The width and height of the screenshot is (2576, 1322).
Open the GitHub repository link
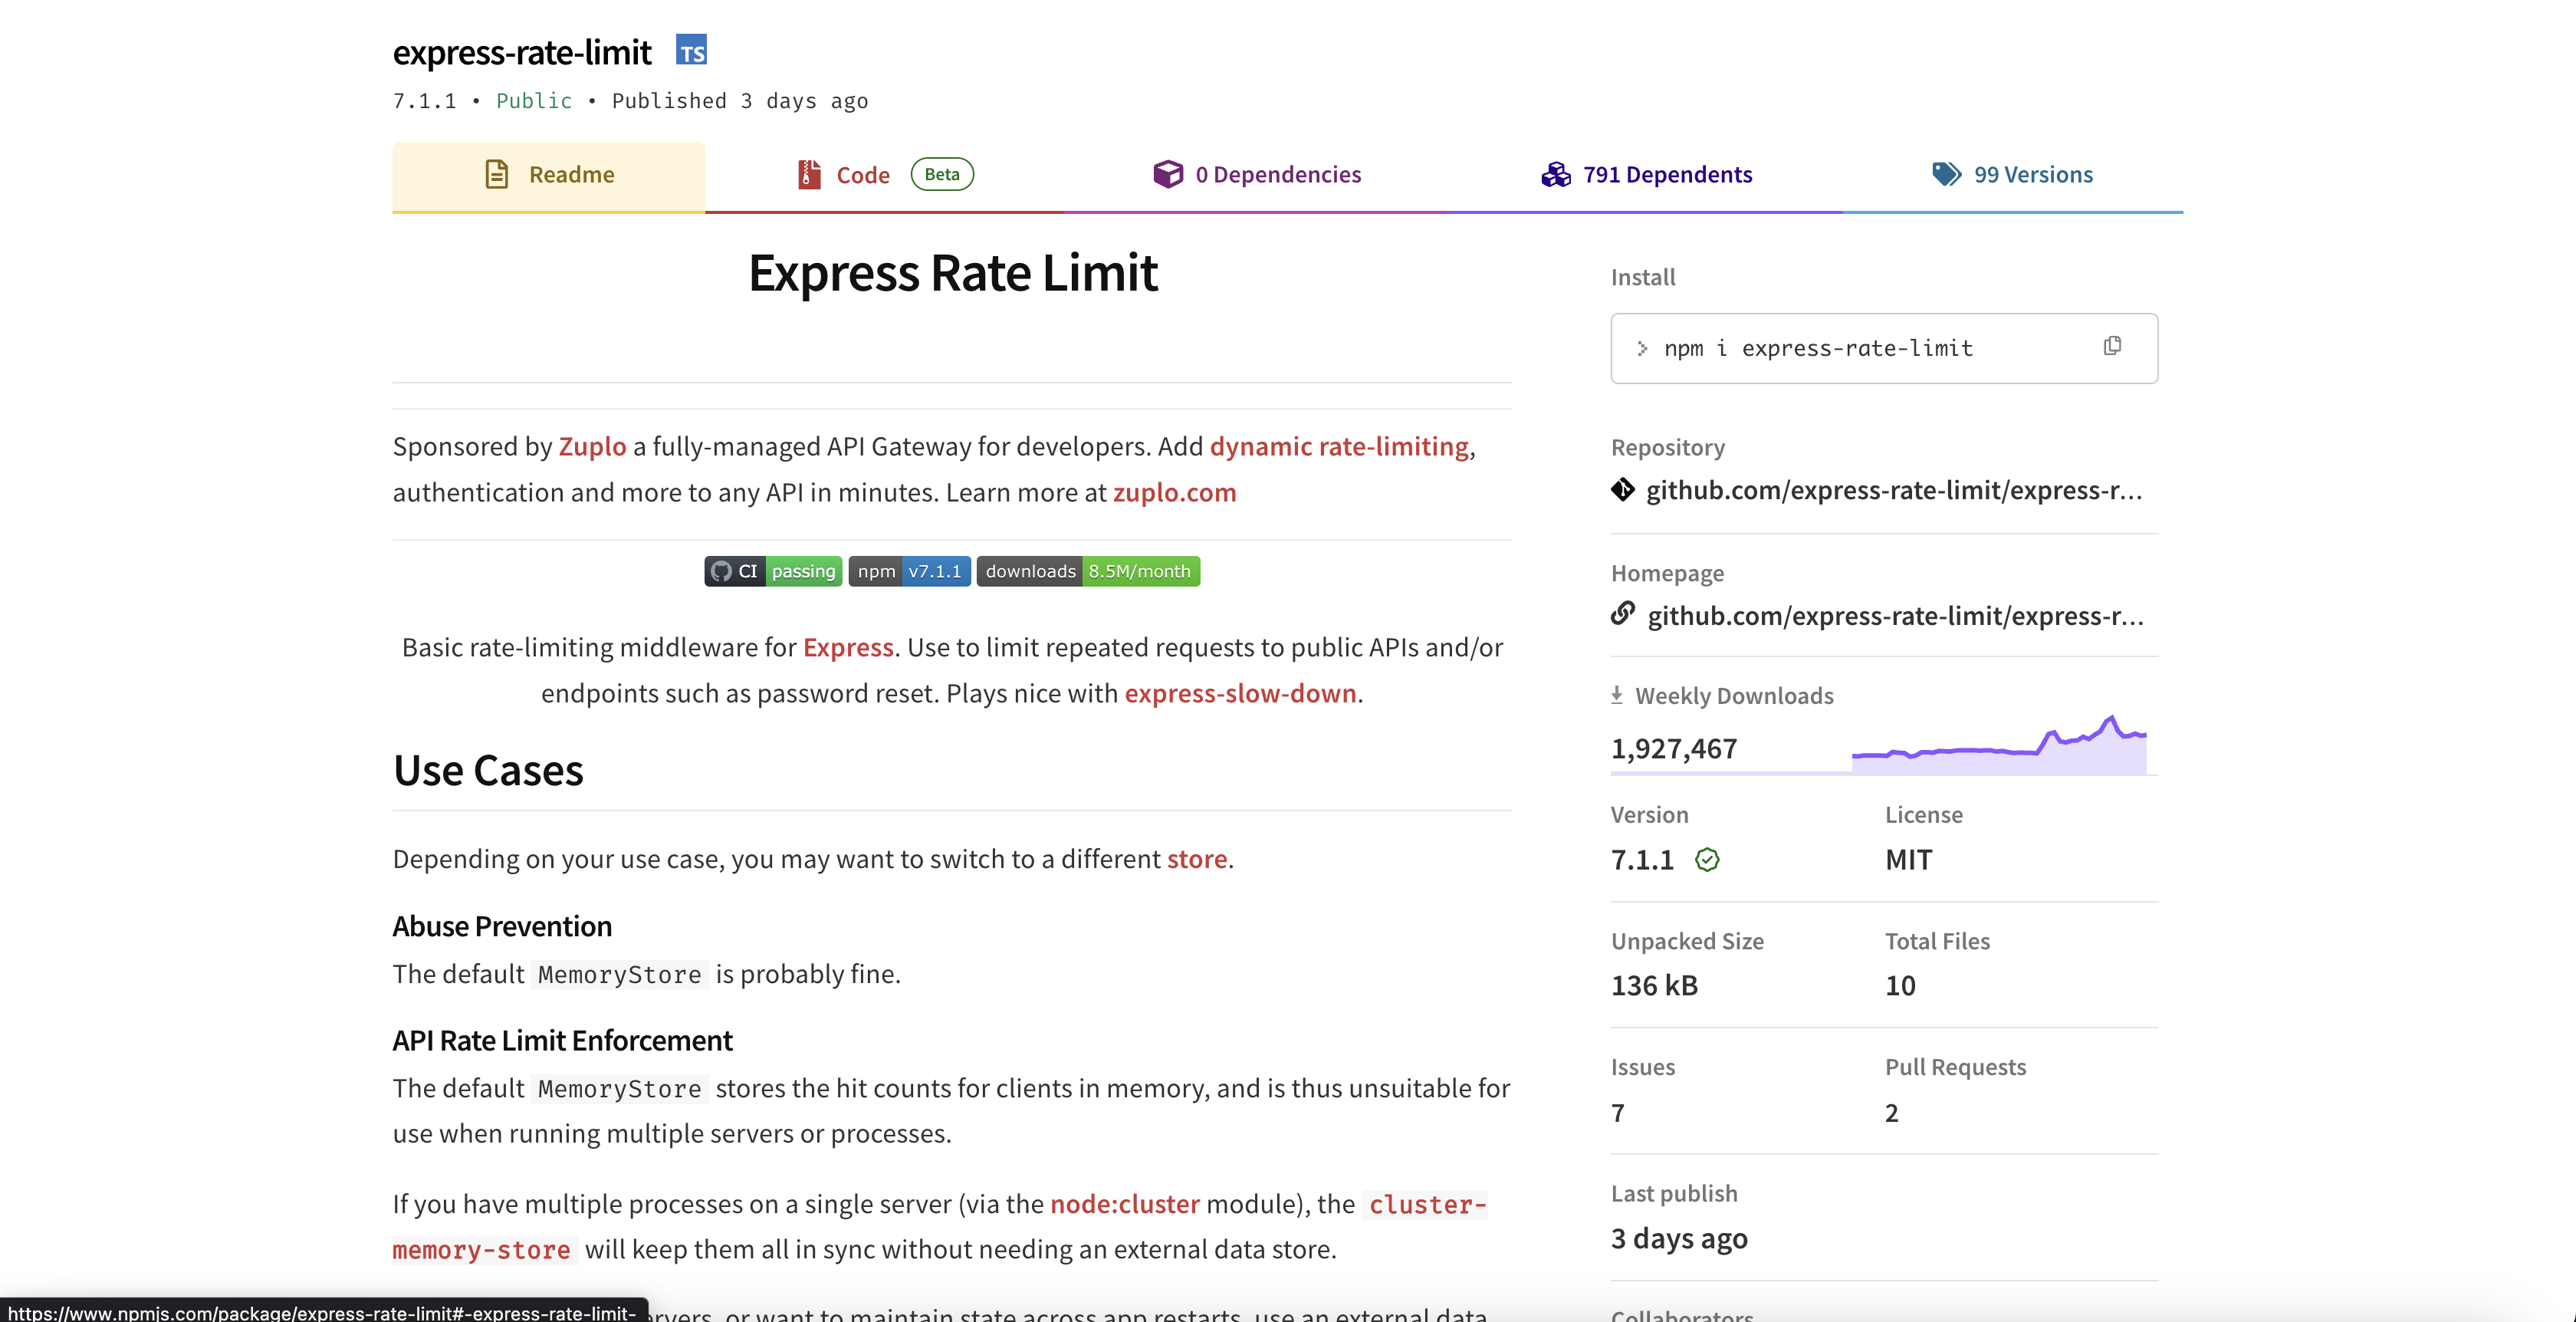(x=1893, y=490)
